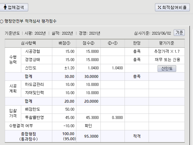Click the 판정 column header
Screen dimensions: 193x145
137,43
